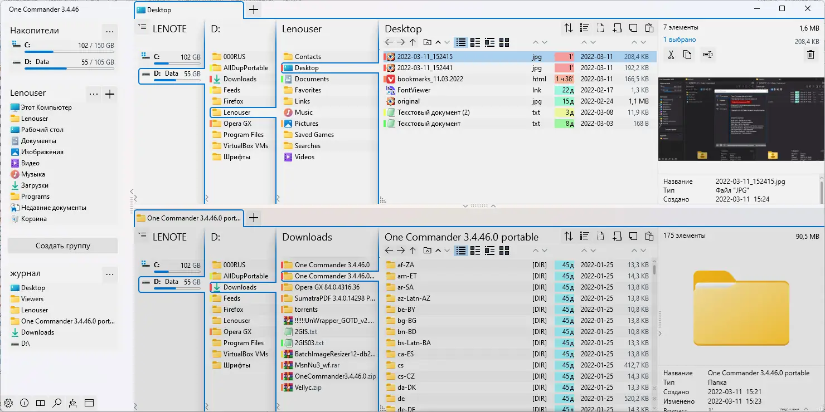Viewport: 825px width, 412px height.
Task: Open column options icon in Desktop pane
Action: (x=585, y=28)
